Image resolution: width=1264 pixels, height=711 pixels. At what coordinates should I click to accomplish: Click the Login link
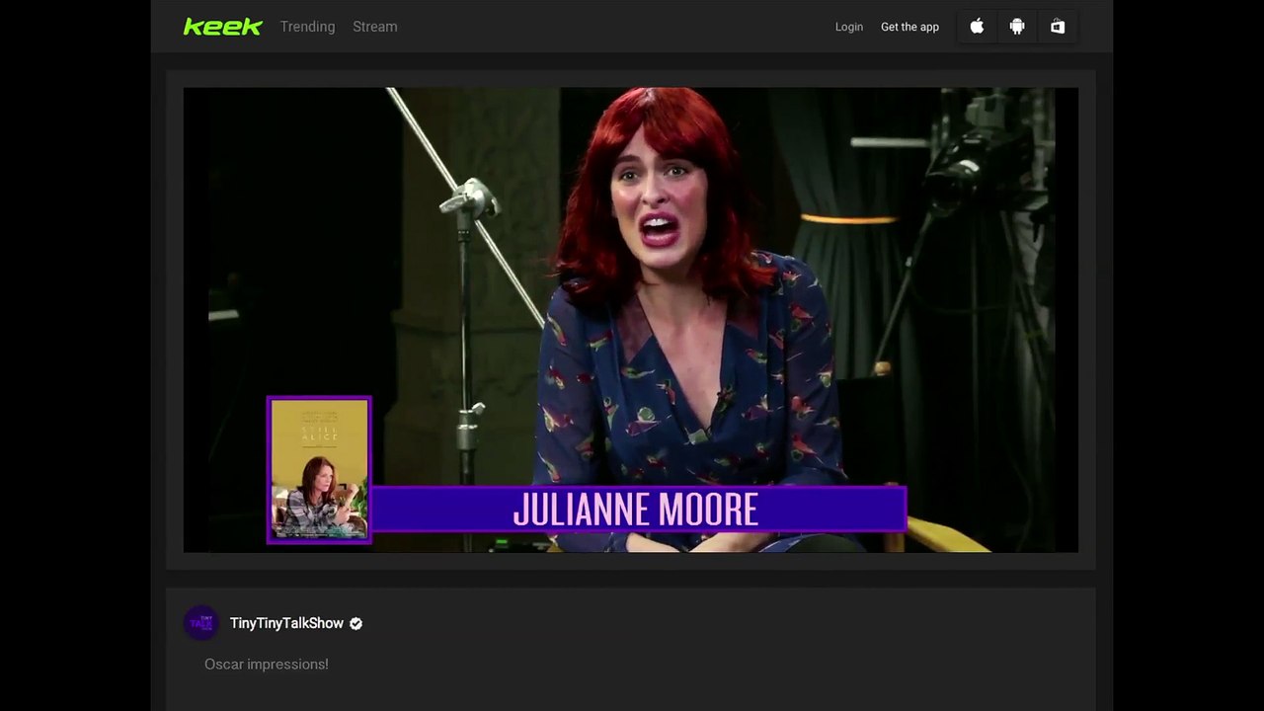click(x=849, y=27)
